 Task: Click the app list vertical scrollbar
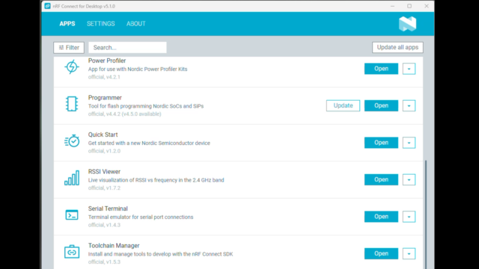(426, 214)
